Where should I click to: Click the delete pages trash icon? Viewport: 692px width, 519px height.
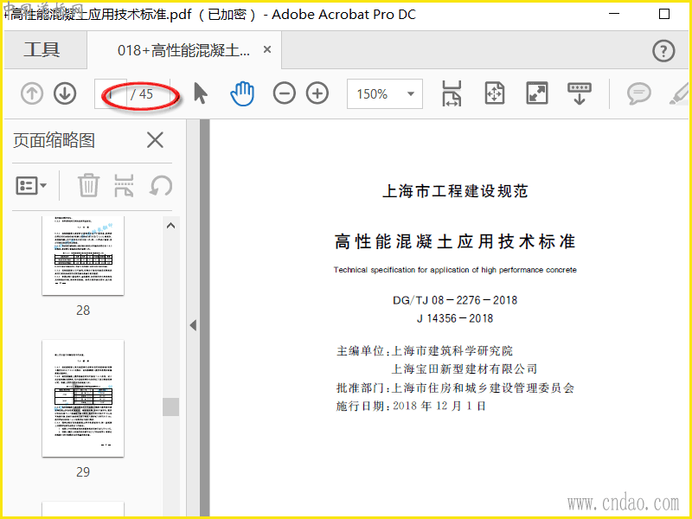(x=89, y=185)
